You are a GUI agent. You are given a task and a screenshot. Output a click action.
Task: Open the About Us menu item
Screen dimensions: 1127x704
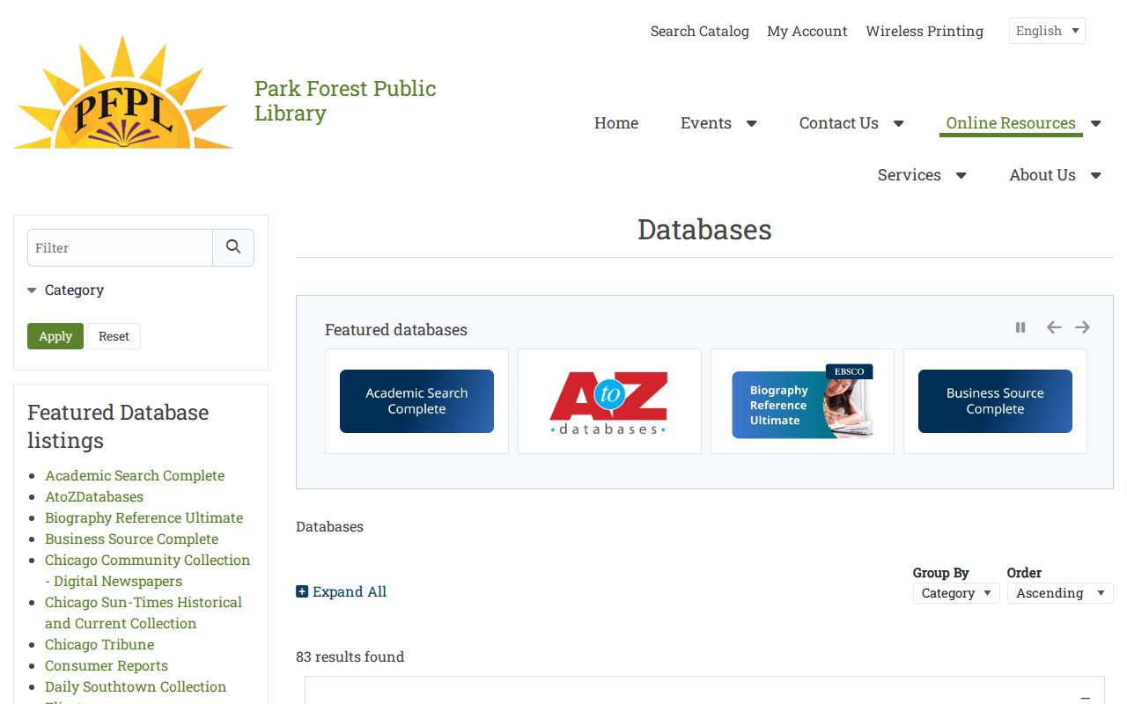click(x=1042, y=175)
